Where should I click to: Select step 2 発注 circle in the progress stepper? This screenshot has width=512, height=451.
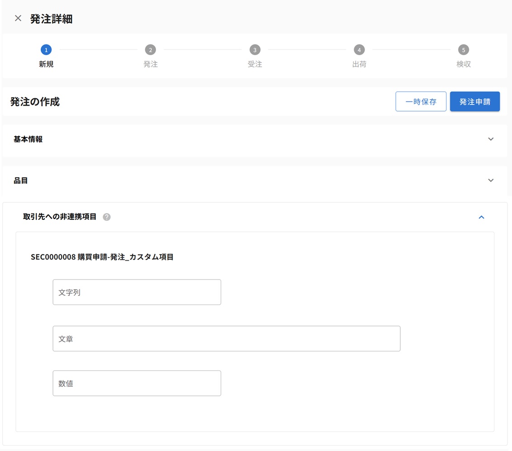click(150, 50)
